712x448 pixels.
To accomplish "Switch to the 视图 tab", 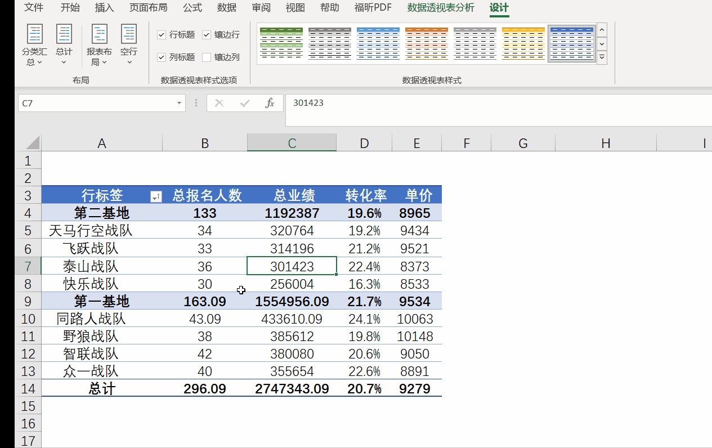I will (x=295, y=7).
